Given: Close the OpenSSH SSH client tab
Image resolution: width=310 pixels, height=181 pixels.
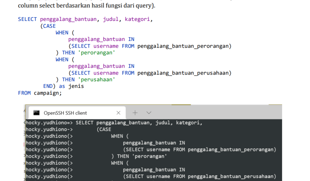Looking at the screenshot, I should click(x=118, y=113).
